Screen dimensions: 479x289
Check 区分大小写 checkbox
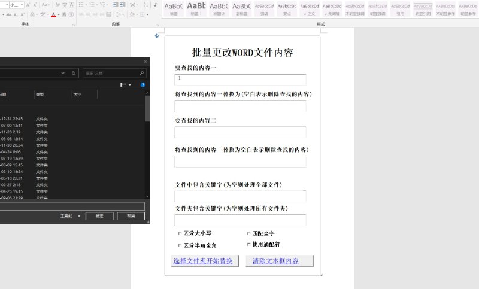pyautogui.click(x=180, y=233)
